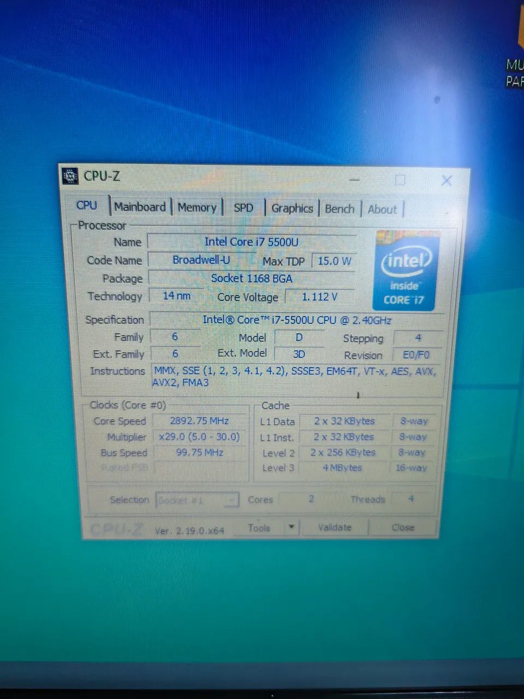Click the Level 3 16-way associativity value
524x699 pixels.
[412, 467]
